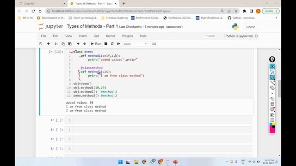Pick the yellow color swatch

click(x=273, y=124)
